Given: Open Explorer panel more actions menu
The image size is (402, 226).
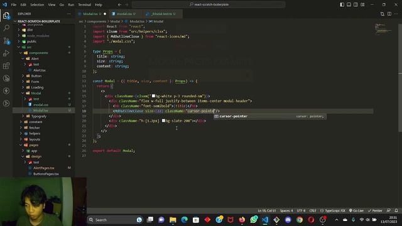Looking at the screenshot, I should [x=68, y=14].
